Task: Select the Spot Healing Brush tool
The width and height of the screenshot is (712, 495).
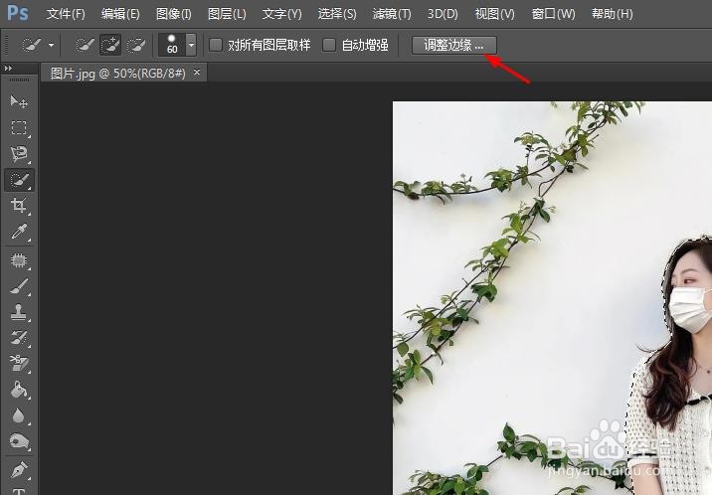Action: (x=19, y=260)
